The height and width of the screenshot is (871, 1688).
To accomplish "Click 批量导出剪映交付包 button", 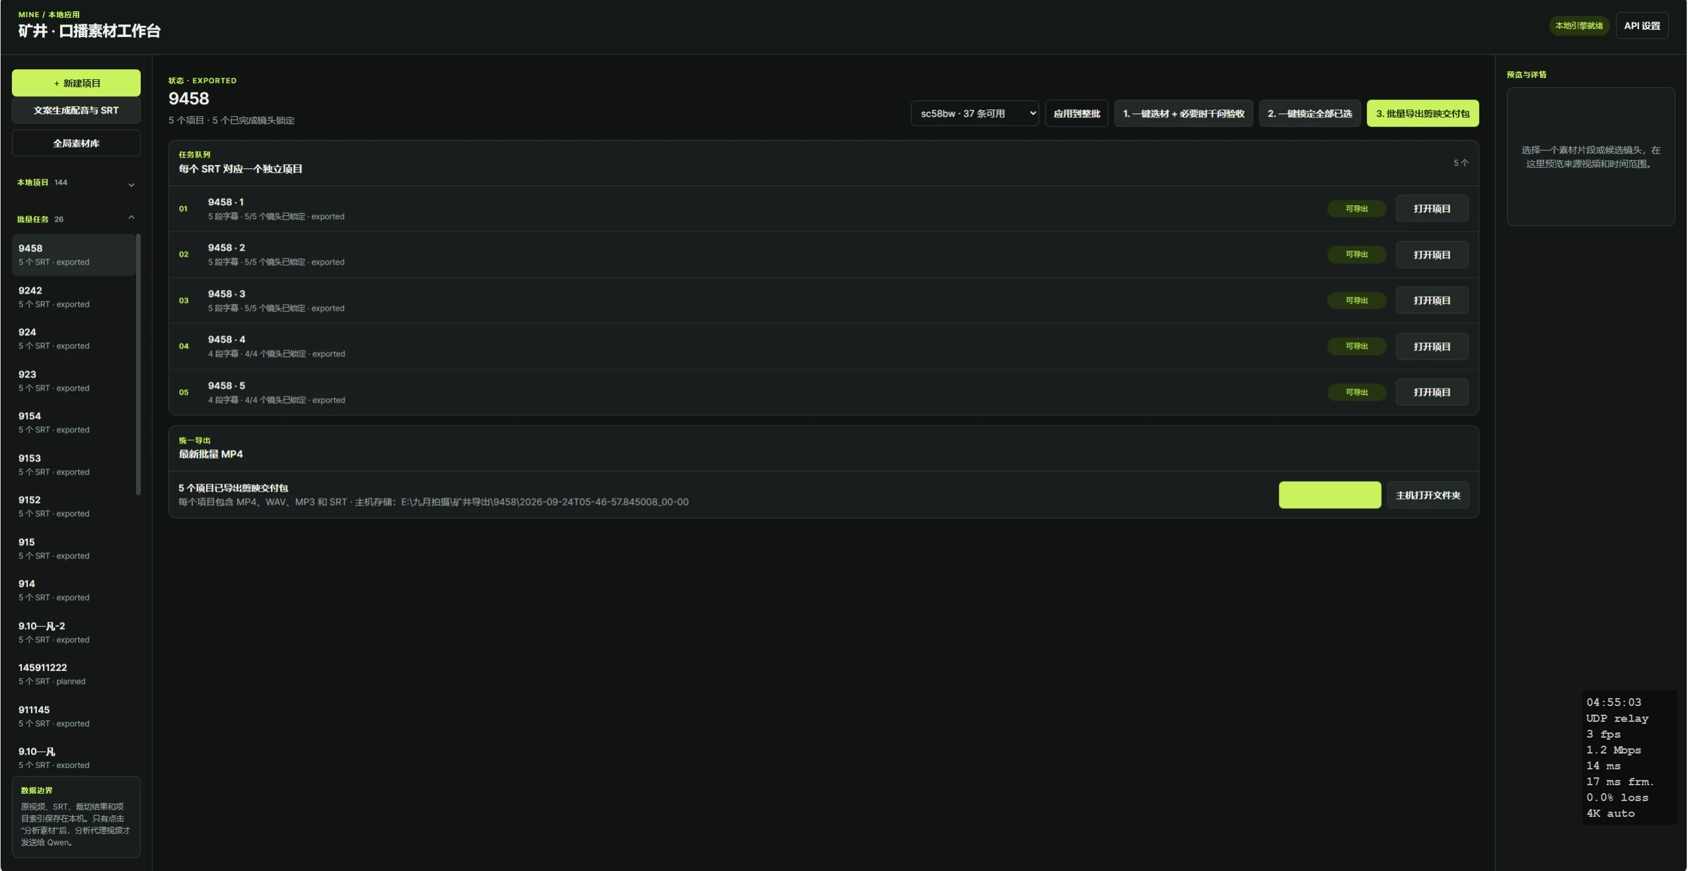I will tap(1423, 113).
